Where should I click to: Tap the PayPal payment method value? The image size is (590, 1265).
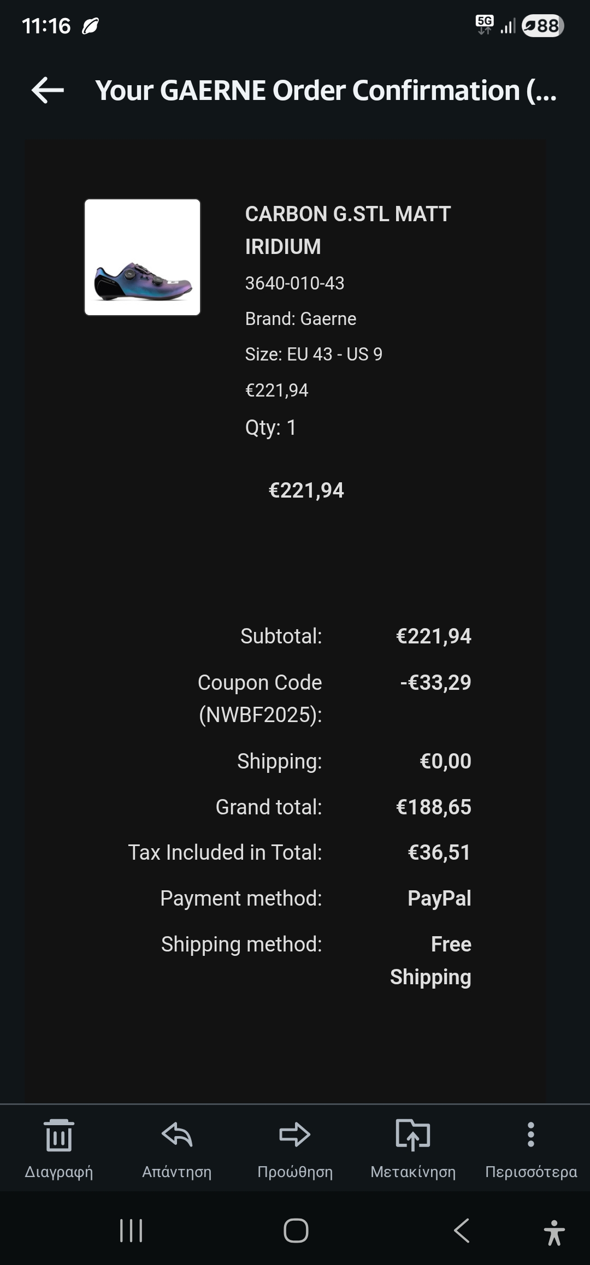coord(439,898)
